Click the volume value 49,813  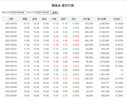click(89, 83)
